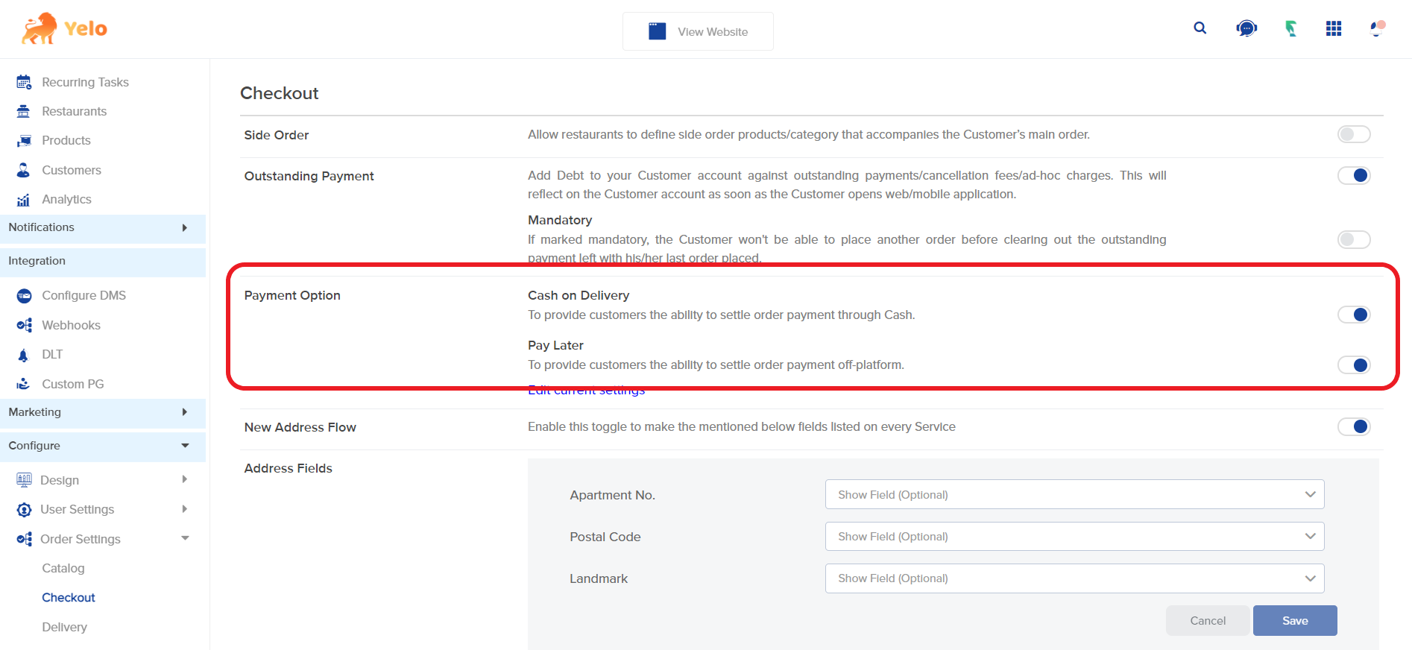
Task: Open the Webhooks sidebar item
Action: coord(71,325)
